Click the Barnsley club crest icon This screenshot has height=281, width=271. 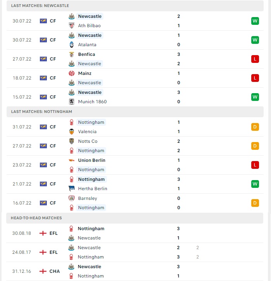point(72,198)
